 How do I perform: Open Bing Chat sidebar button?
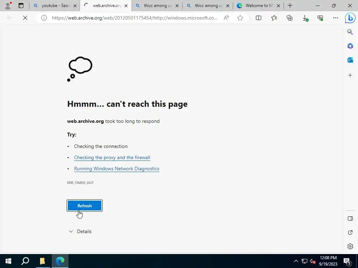pyautogui.click(x=350, y=18)
